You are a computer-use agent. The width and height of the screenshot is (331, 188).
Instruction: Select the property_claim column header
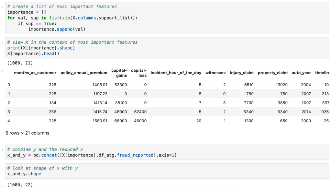[x=272, y=73]
